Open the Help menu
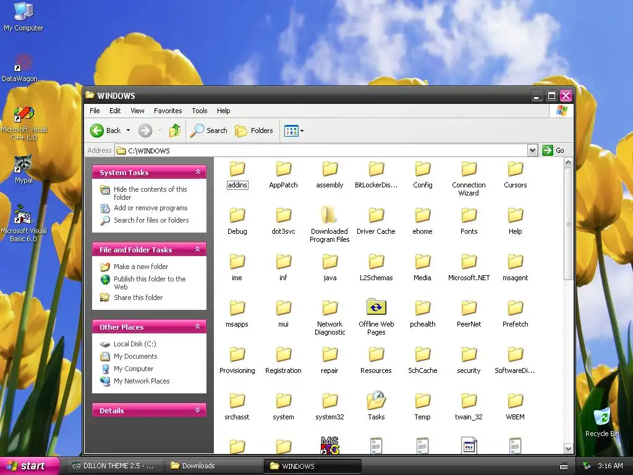The height and width of the screenshot is (475, 633). pyautogui.click(x=223, y=111)
